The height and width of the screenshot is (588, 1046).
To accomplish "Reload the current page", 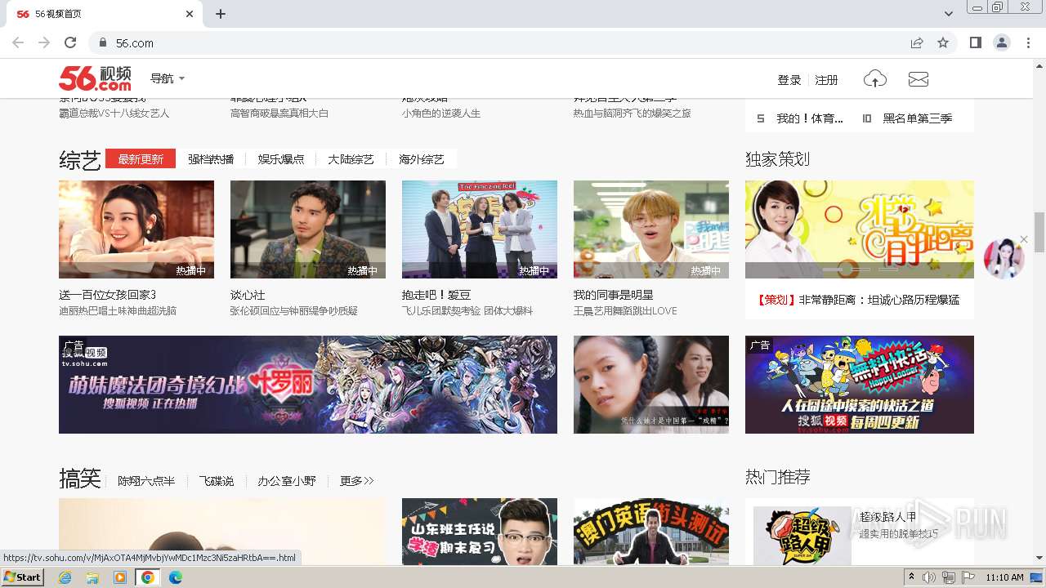I will (70, 42).
